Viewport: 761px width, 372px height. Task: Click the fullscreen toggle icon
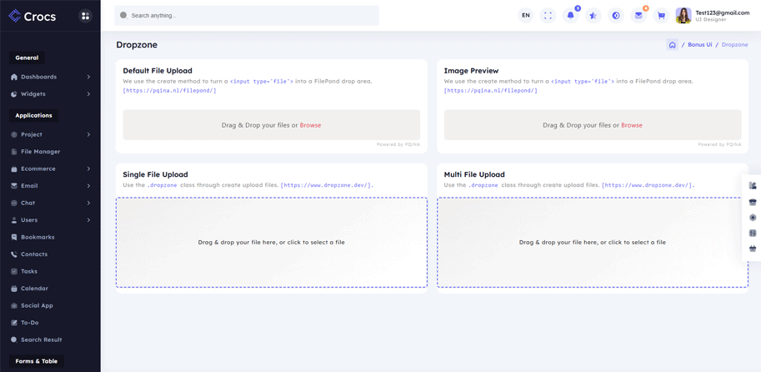point(548,16)
